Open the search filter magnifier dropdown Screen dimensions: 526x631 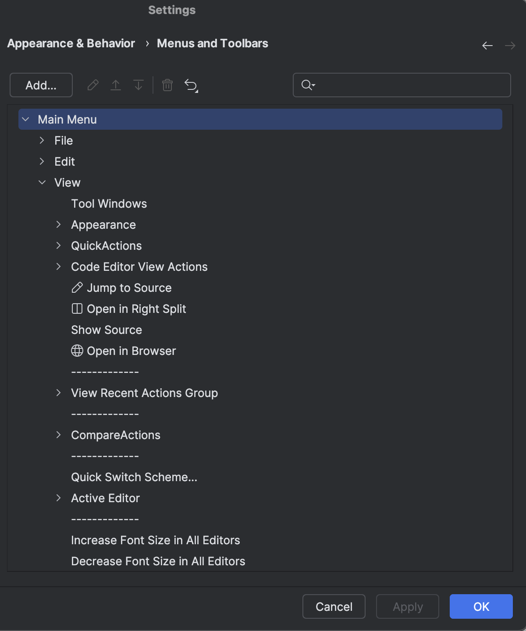(x=308, y=85)
